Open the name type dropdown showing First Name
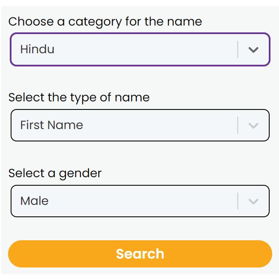 (128, 125)
